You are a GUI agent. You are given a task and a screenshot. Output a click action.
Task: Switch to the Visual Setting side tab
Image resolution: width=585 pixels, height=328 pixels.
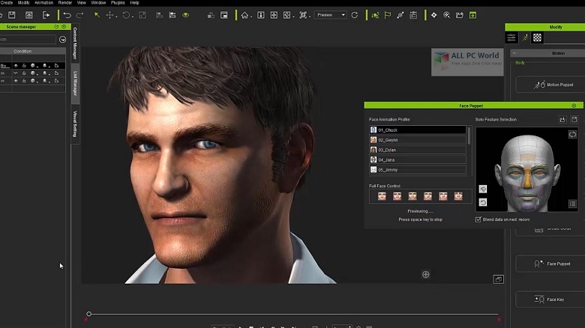pyautogui.click(x=75, y=124)
